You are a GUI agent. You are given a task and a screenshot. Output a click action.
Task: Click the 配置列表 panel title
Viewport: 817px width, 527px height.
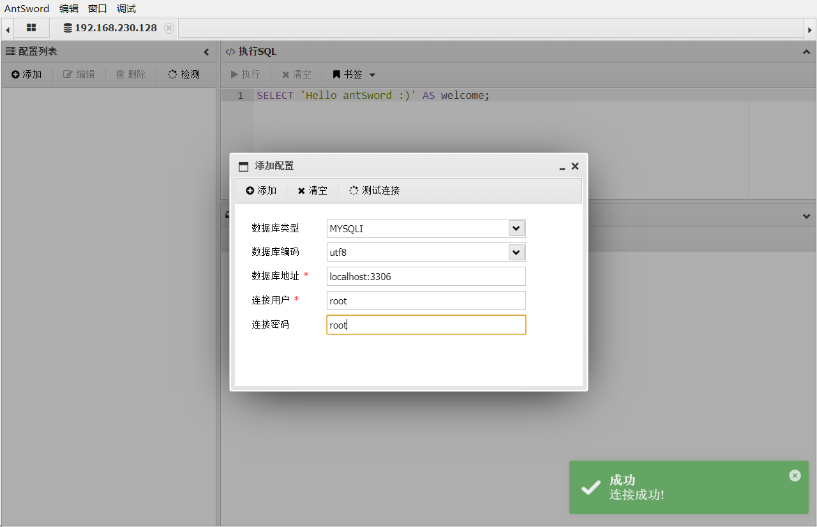pyautogui.click(x=38, y=52)
